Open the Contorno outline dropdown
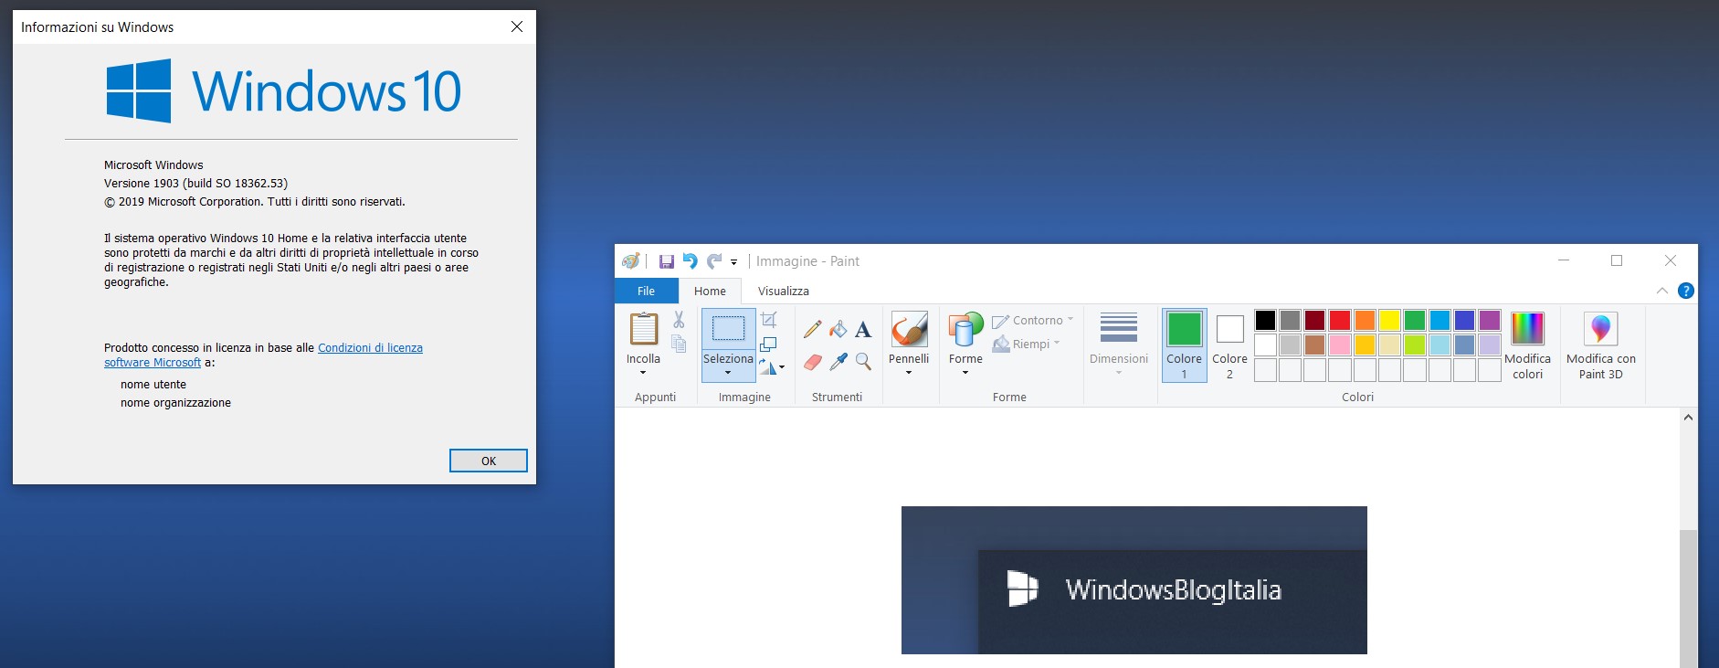Viewport: 1719px width, 668px height. point(1033,321)
